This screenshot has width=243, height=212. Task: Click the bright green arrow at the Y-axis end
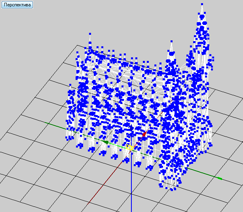pyautogui.click(x=220, y=178)
